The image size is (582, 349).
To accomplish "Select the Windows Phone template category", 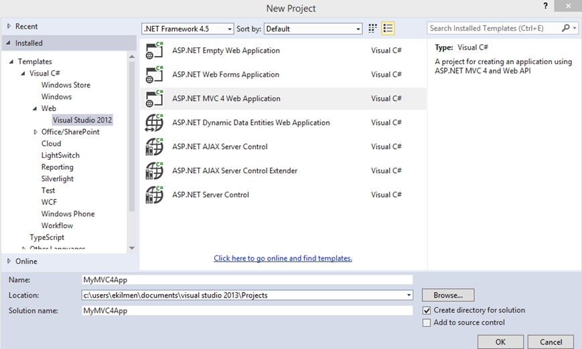I will point(68,214).
